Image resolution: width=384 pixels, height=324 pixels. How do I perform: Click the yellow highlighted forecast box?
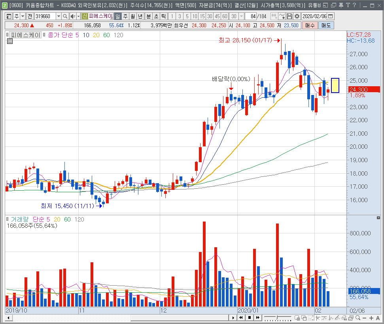[335, 85]
